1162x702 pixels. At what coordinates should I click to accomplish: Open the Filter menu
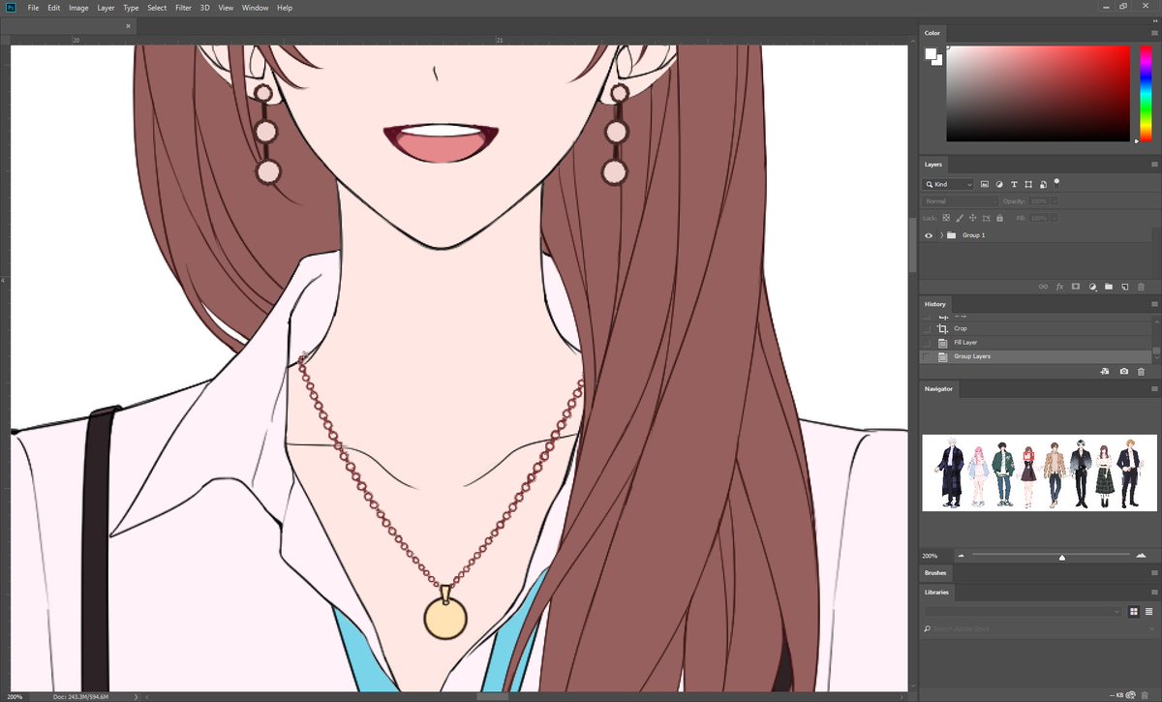coord(183,8)
